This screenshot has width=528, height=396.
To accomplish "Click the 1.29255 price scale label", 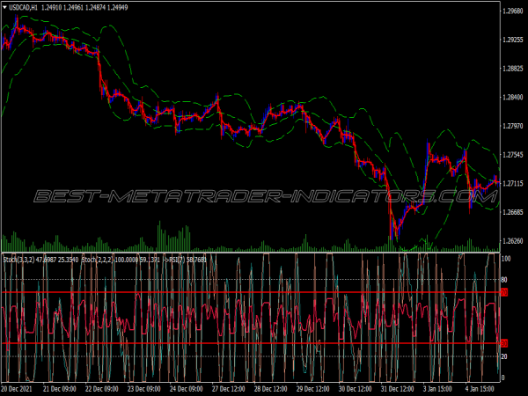I will coord(512,40).
